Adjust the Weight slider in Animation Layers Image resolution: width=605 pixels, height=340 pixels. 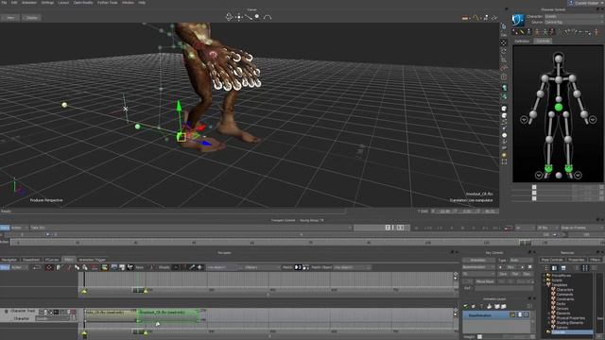coord(479,336)
